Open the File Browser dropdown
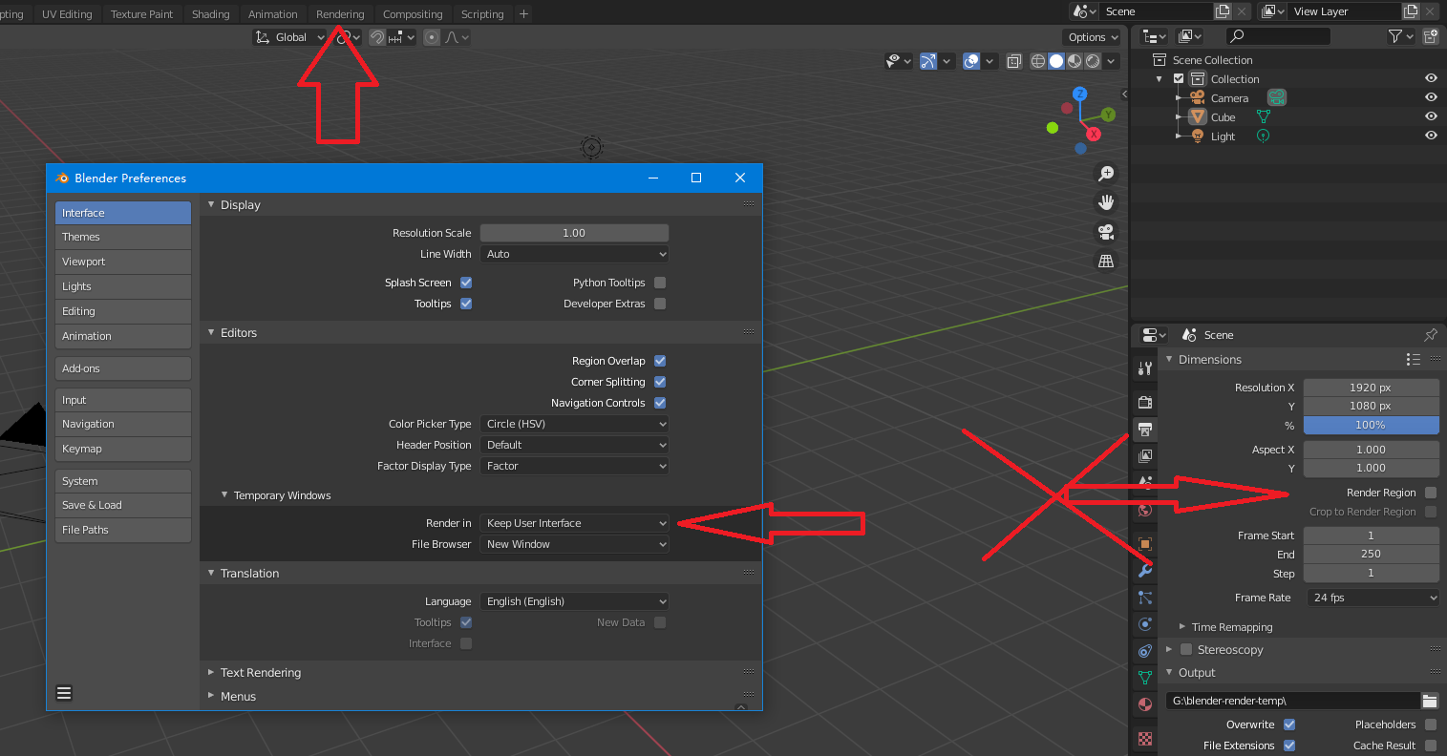1447x756 pixels. coord(574,544)
